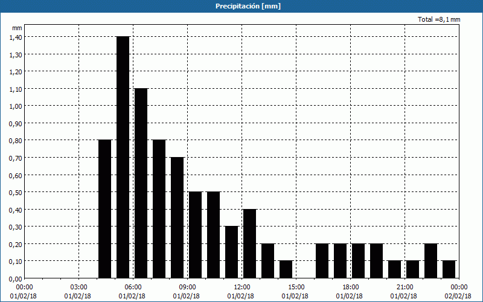Click the tallest bar reaching 1,40 mm
The width and height of the screenshot is (483, 302).
123,157
